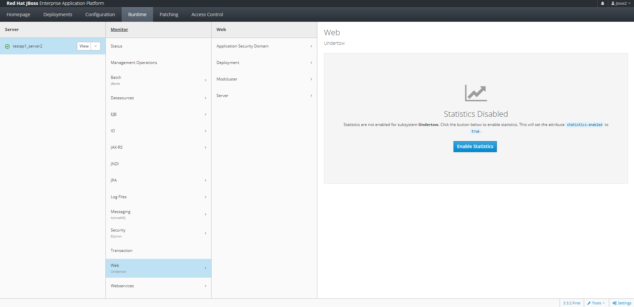Go to Access Control tab
Viewport: 634px width, 307px height.
click(207, 15)
